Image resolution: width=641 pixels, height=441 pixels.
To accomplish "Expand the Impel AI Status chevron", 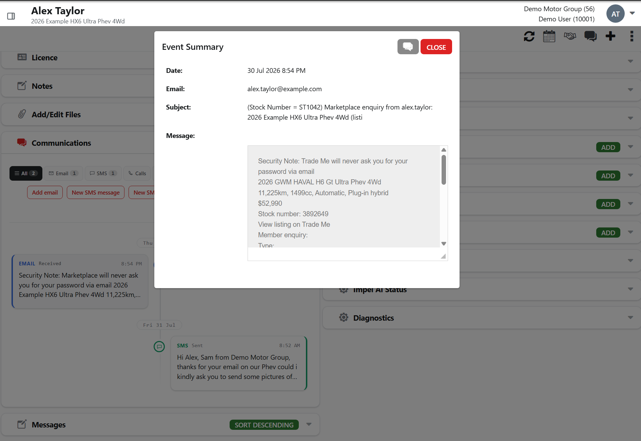I will pyautogui.click(x=630, y=289).
